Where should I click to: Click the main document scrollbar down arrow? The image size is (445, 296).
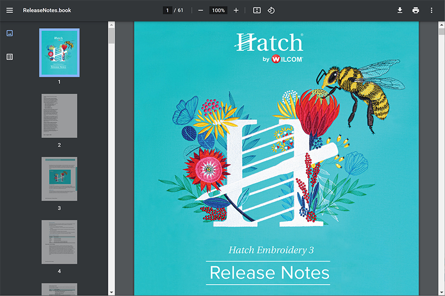click(441, 292)
